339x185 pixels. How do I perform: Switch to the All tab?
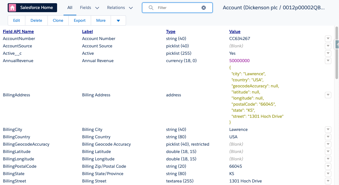70,8
